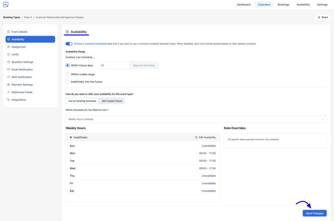The height and width of the screenshot is (221, 334).
Task: Switch to the Calendars tab
Action: (264, 5)
